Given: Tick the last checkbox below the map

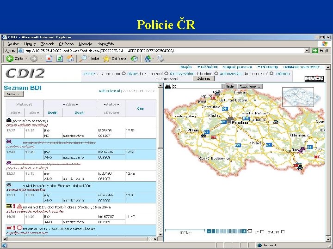Looking at the screenshot, I should (283, 232).
